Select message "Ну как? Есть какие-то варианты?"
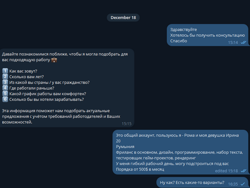The image size is (250, 188). tap(202, 182)
